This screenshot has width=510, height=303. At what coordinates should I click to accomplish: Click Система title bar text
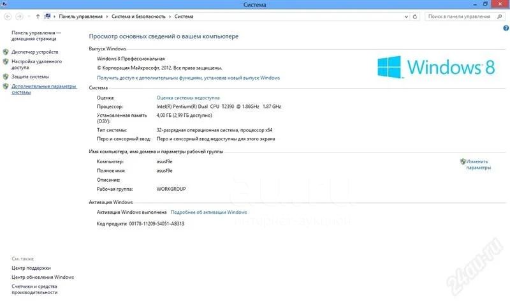pos(254,4)
